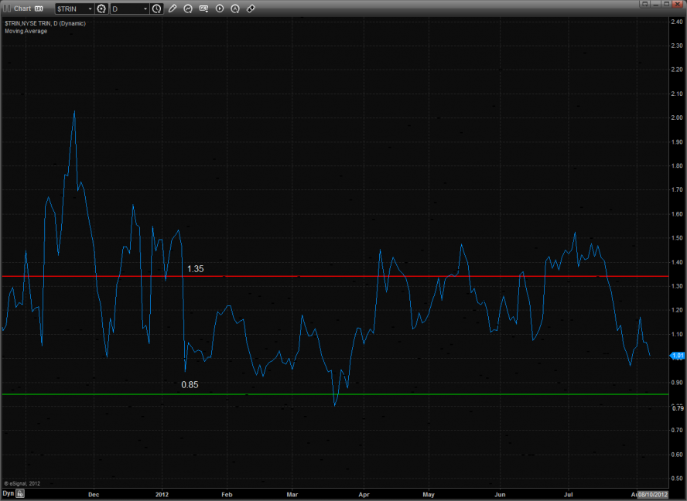
Task: Click the badge next to Chart title
Action: (x=39, y=9)
